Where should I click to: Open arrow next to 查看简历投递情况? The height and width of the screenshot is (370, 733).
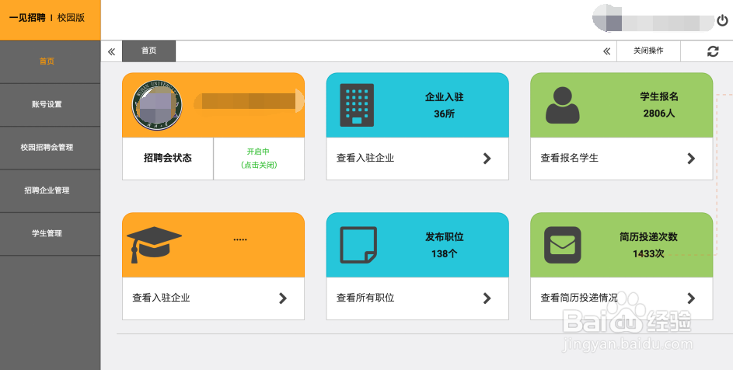point(691,298)
